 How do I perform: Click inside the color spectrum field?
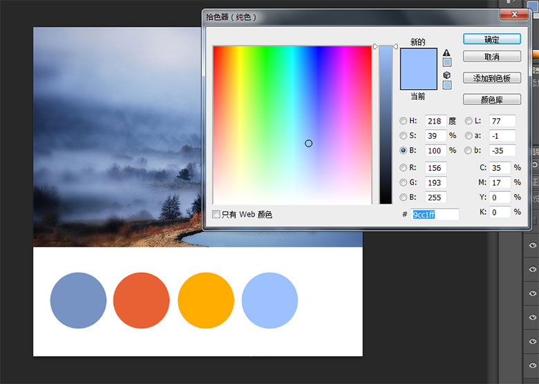click(292, 125)
